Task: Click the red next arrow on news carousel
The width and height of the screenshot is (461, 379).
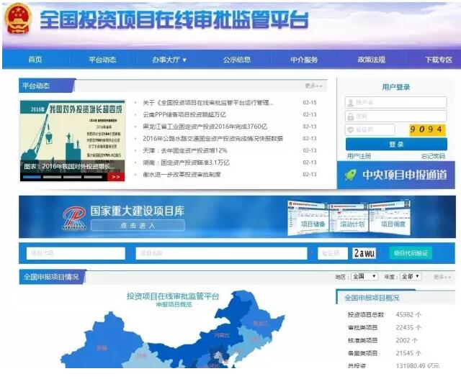Action: [x=115, y=176]
